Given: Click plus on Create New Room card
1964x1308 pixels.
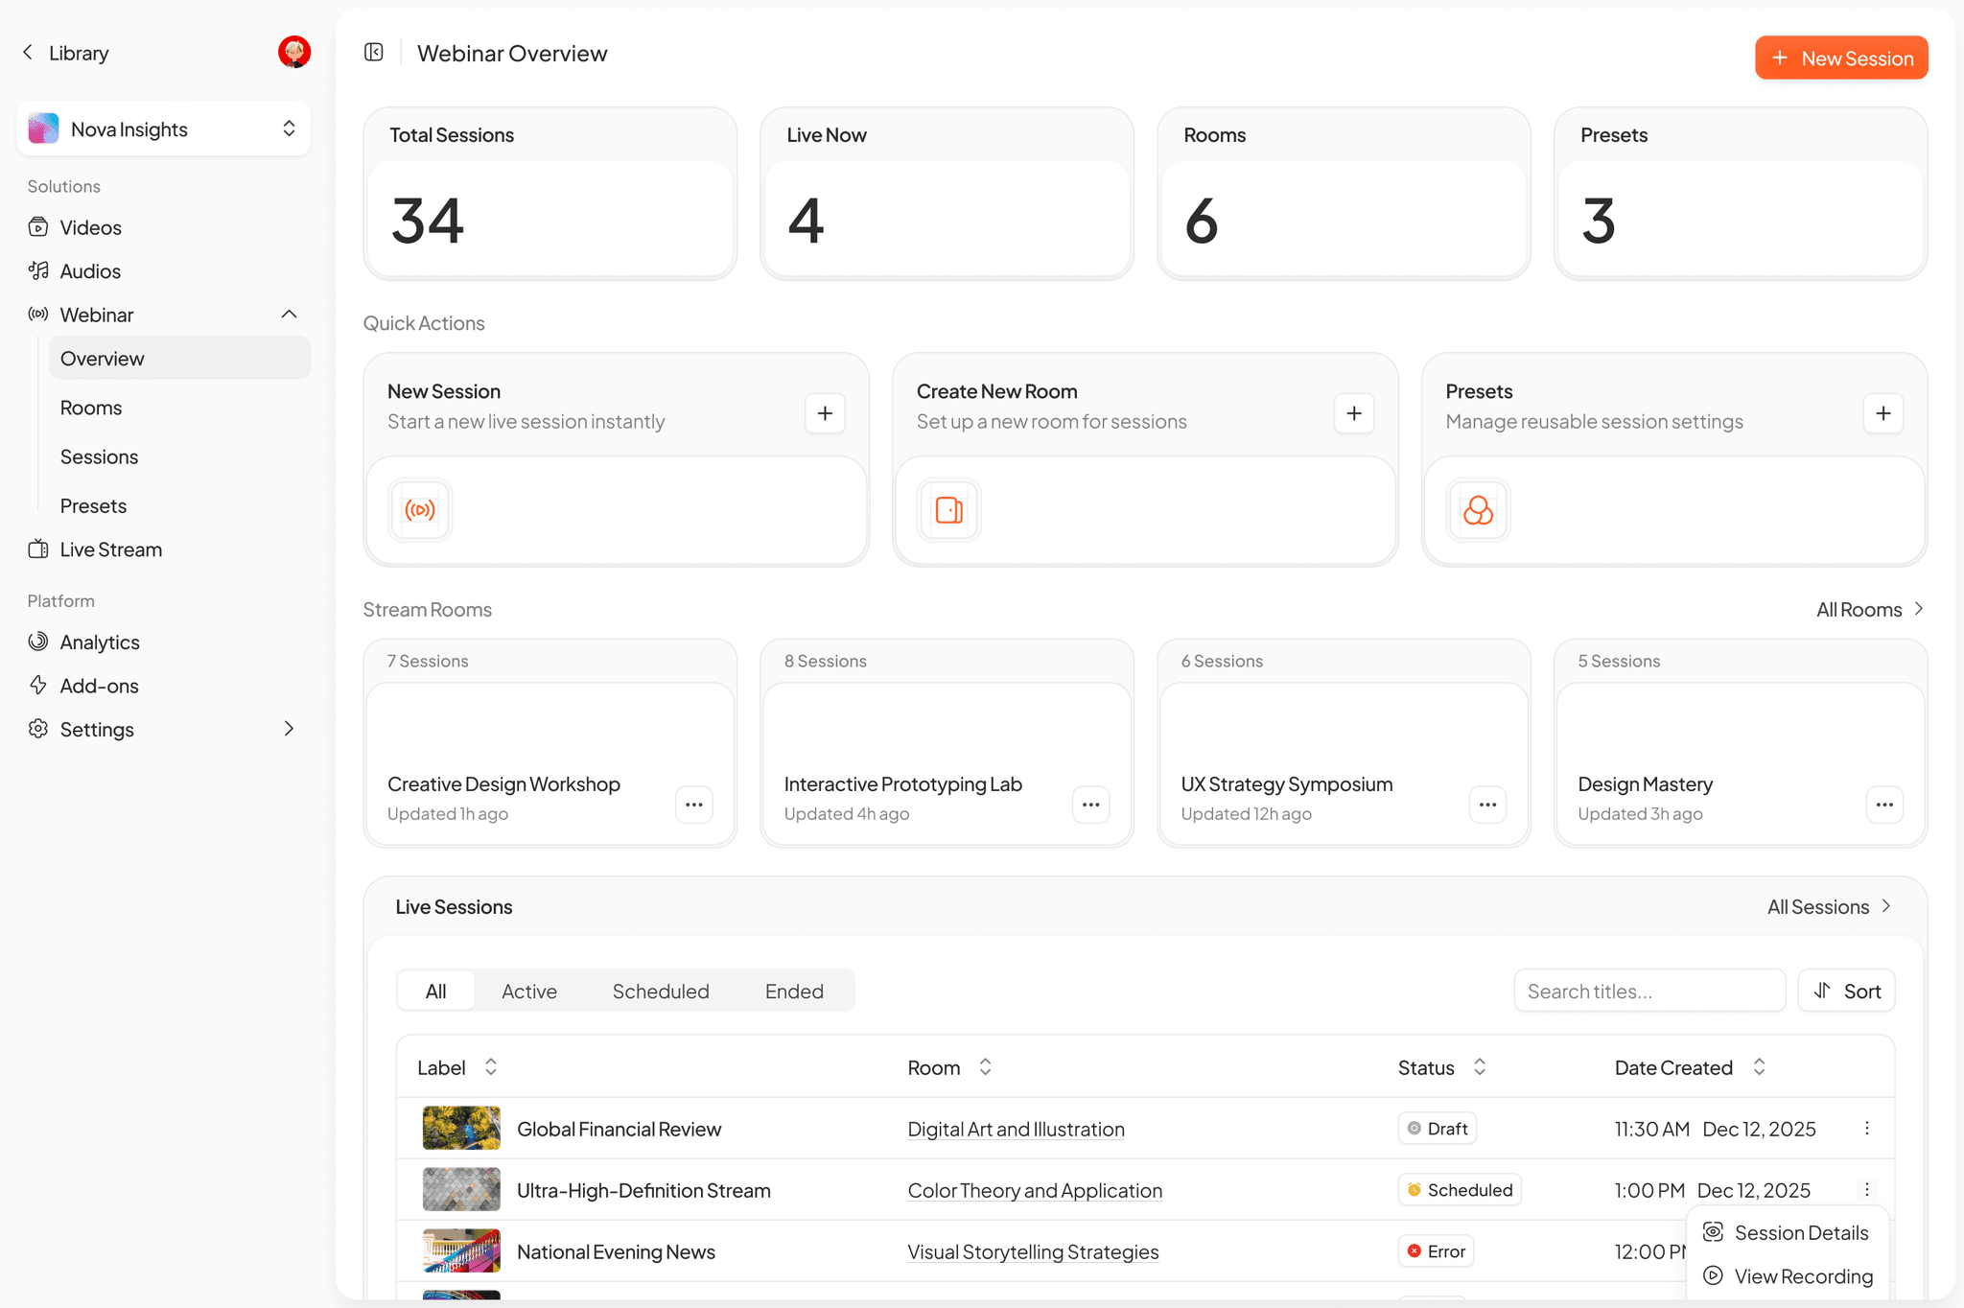Looking at the screenshot, I should 1354,413.
